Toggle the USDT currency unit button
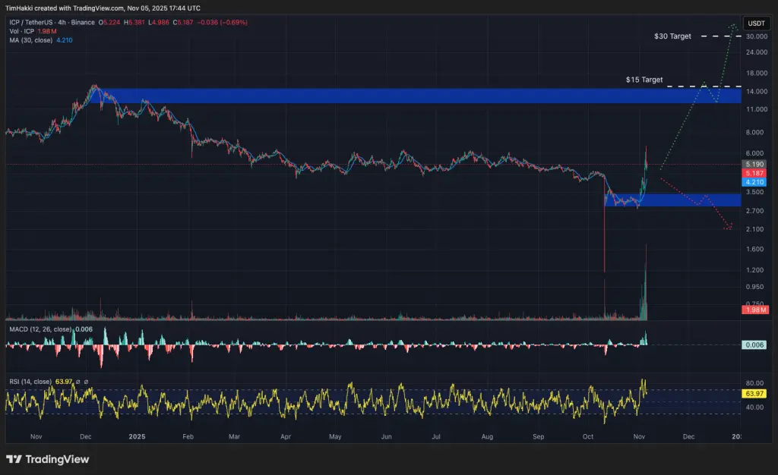The height and width of the screenshot is (475, 778). [x=756, y=23]
